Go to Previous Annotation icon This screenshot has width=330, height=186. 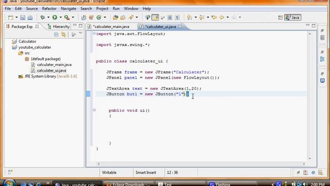[x=202, y=18]
